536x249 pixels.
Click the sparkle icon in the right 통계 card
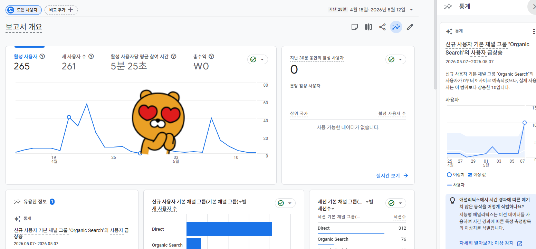(x=449, y=31)
